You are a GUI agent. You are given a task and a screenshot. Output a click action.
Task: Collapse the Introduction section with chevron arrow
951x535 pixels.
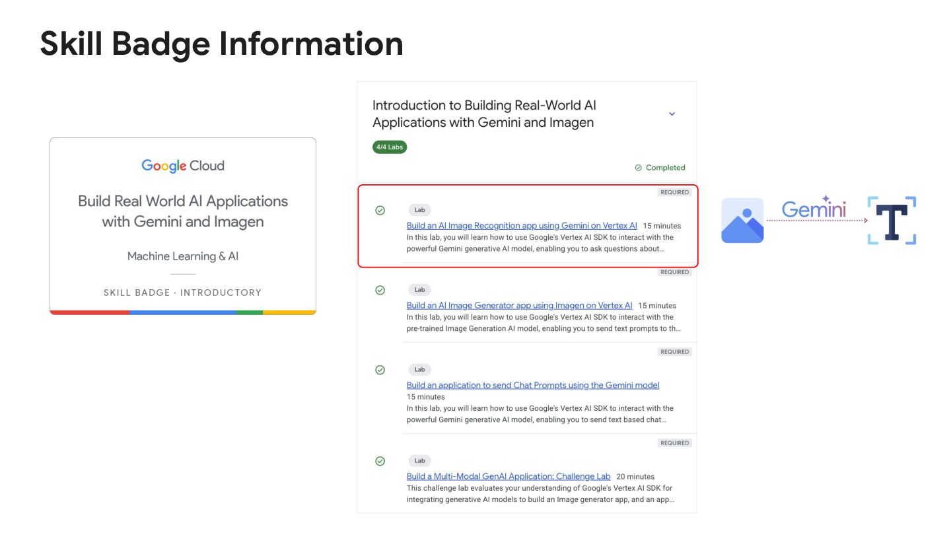pos(672,114)
